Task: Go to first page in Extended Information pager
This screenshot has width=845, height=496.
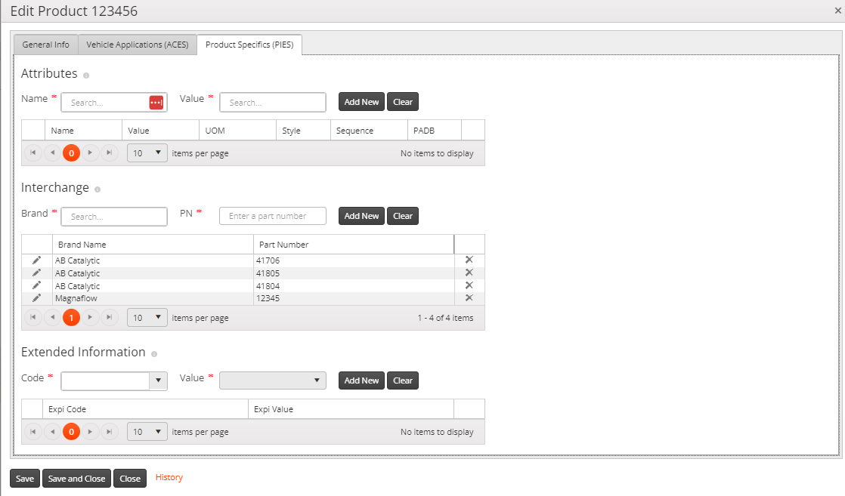Action: 32,431
